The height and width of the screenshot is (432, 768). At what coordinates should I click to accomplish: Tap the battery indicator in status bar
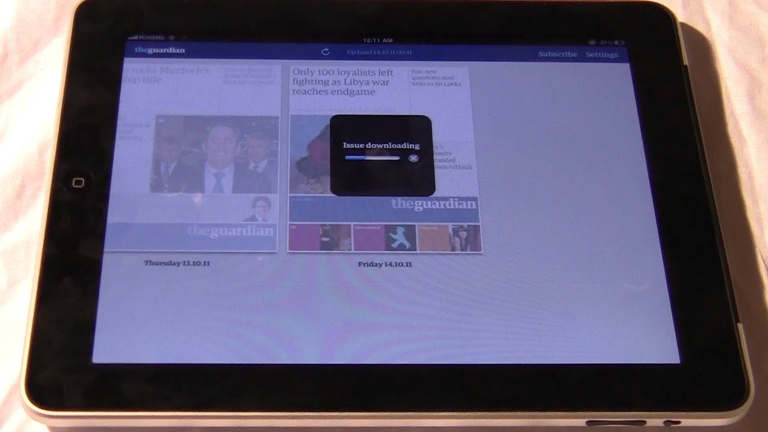pos(619,43)
